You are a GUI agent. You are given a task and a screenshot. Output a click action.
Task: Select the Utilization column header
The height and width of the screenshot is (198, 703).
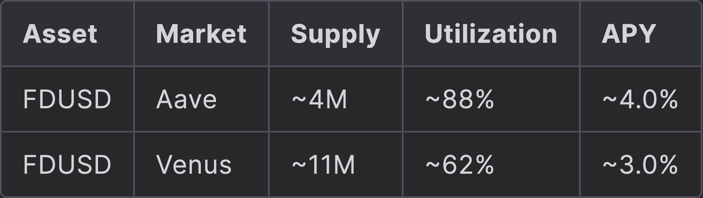pos(491,34)
